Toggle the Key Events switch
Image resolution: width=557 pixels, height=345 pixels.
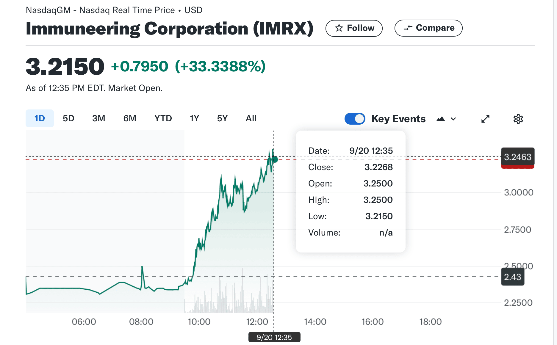click(x=355, y=119)
